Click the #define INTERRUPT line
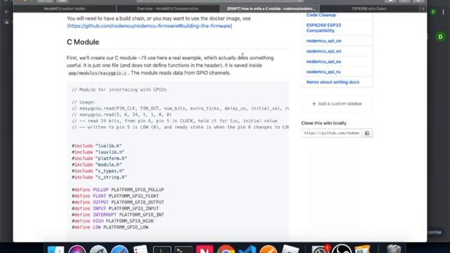 click(x=118, y=214)
